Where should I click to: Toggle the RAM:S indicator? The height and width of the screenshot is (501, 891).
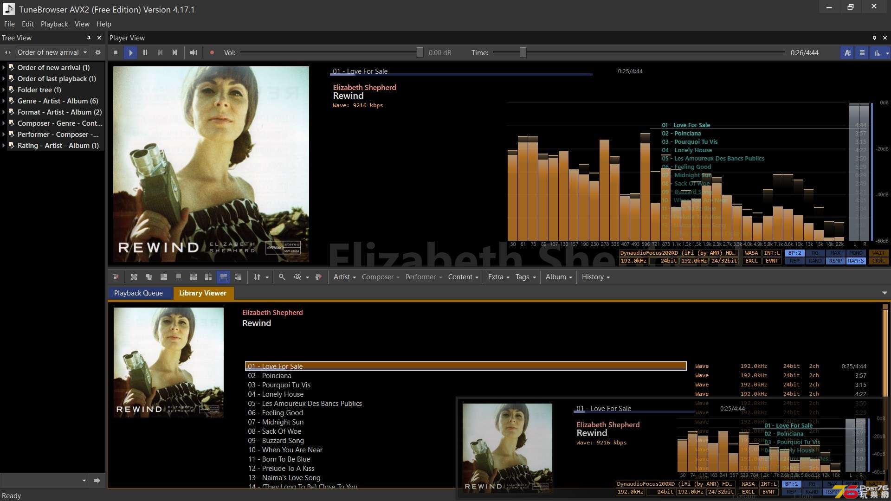(x=856, y=261)
